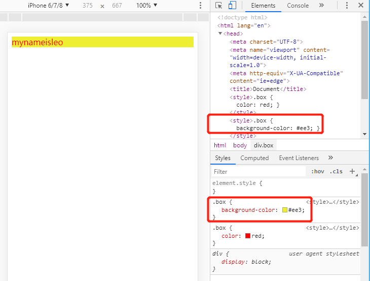Viewport: 370px width, 281px height.
Task: Click the display: block declaration
Action: coord(246,262)
